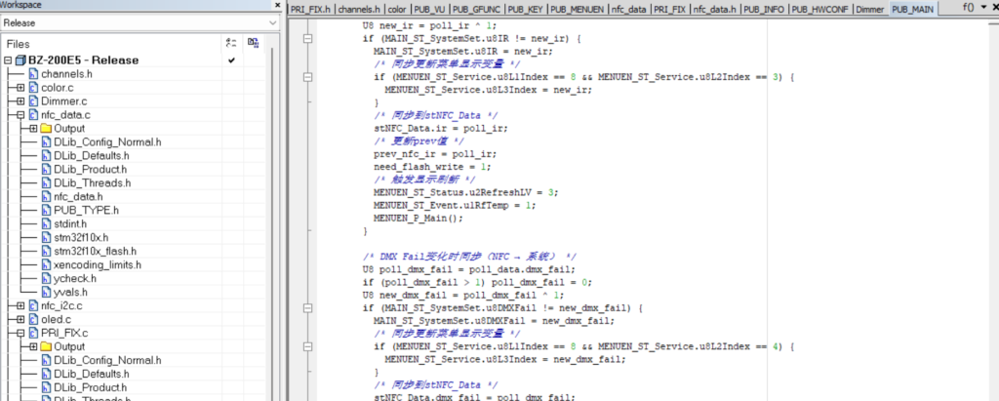The width and height of the screenshot is (999, 401).
Task: Collapse the PRI_FIX.c tree node
Action: (20, 333)
